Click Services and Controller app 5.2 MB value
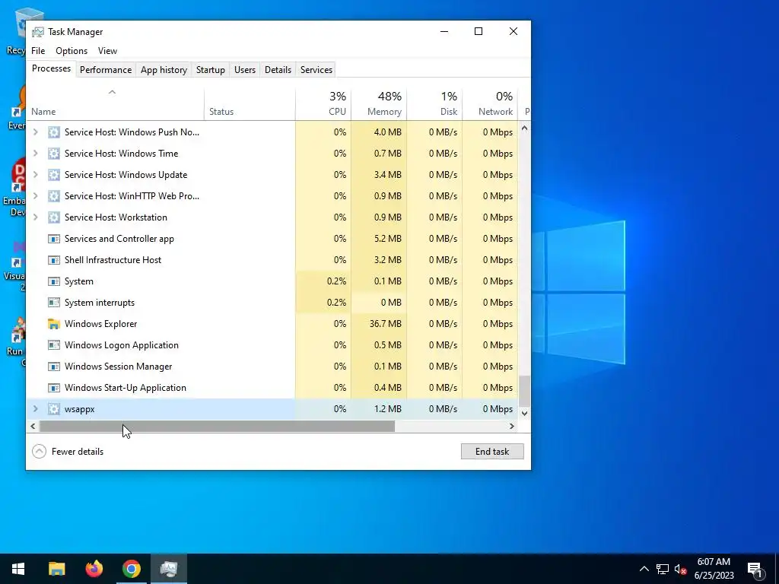This screenshot has height=584, width=779. pos(387,239)
